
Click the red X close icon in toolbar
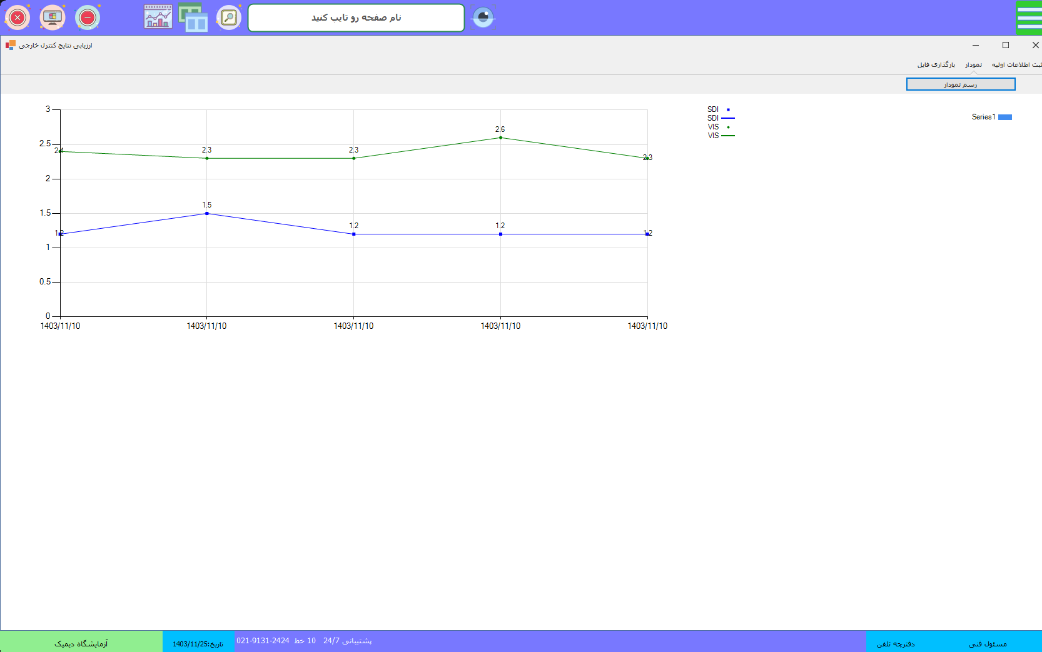pyautogui.click(x=18, y=18)
